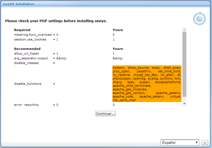Confirm the language with the > button
Viewport: 212px width, 148px height.
click(205, 143)
